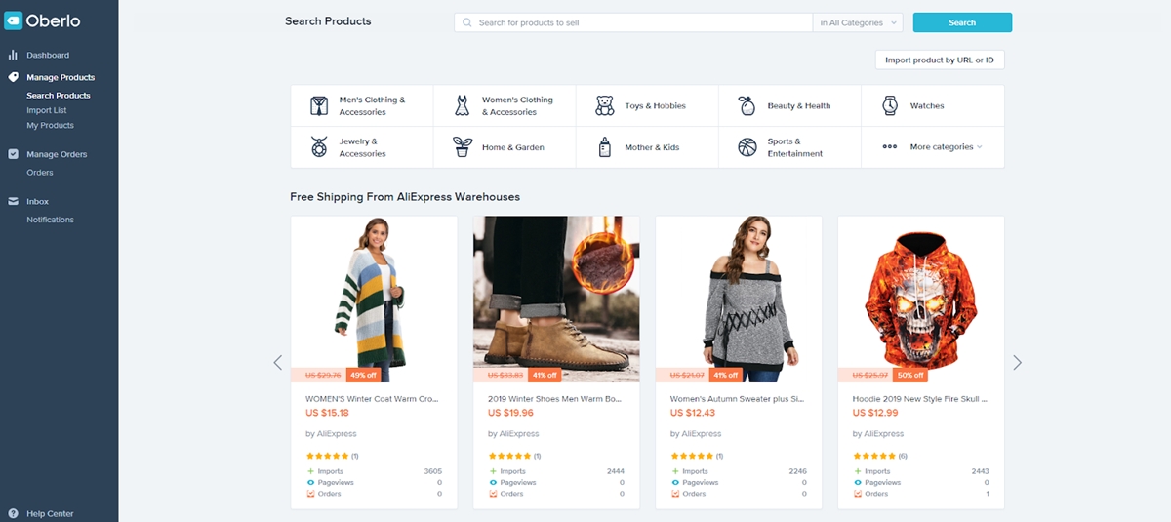Click Pageviews eye icon on Winter Shoes card
Screen dimensions: 1171x522
(x=494, y=482)
